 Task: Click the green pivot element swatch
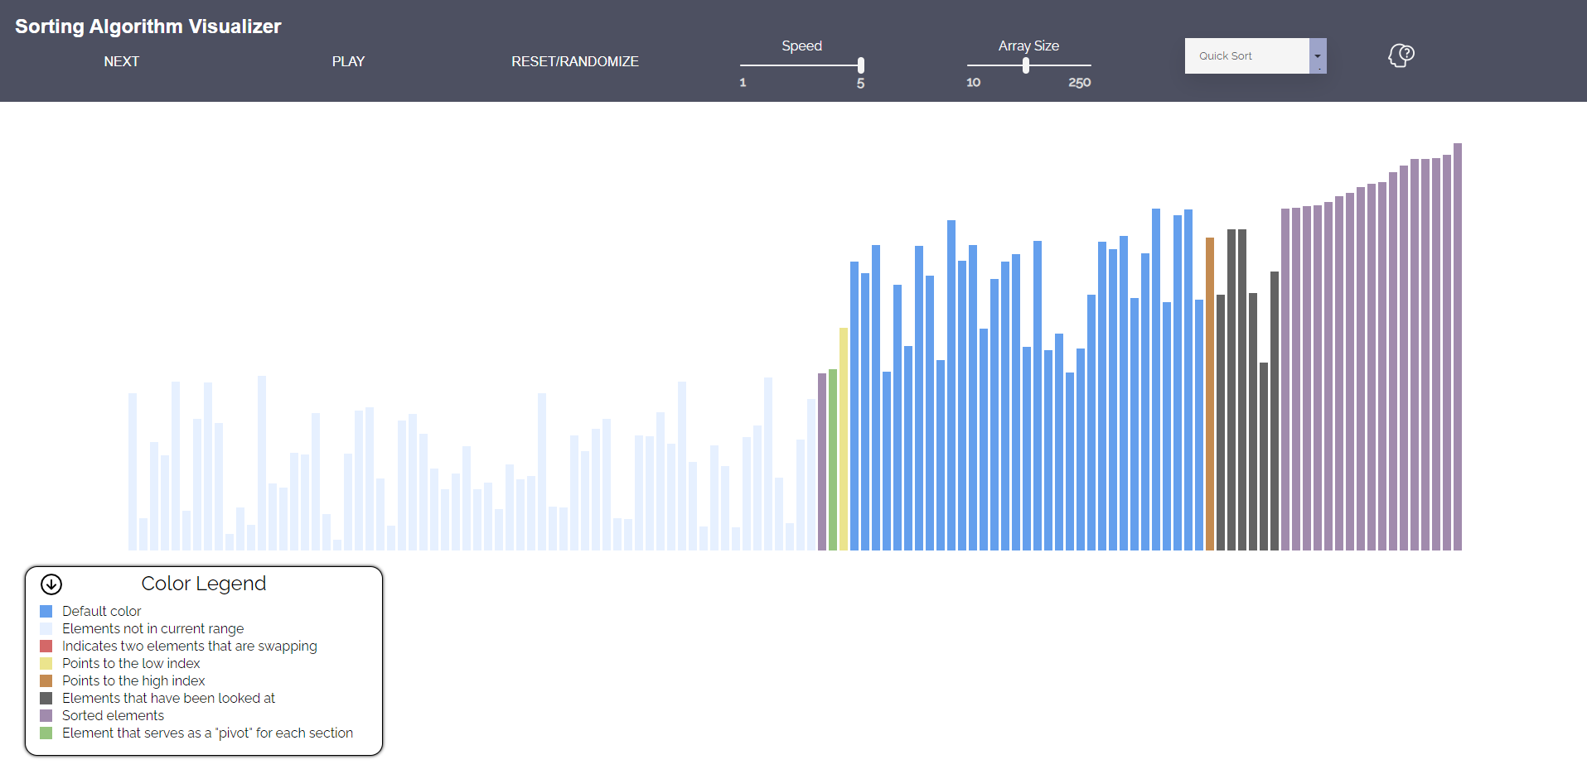coord(46,733)
